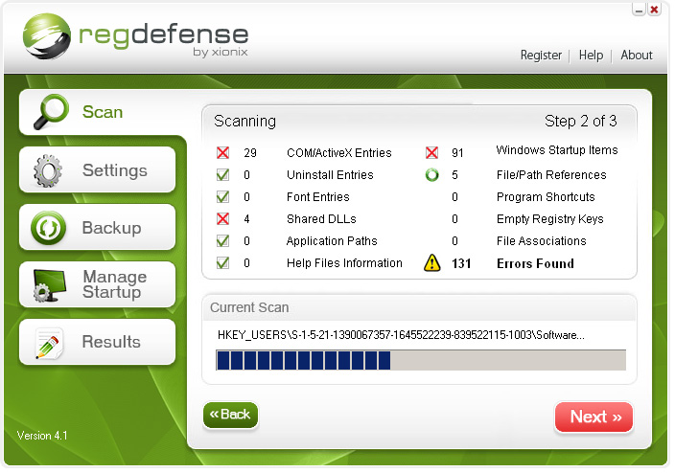The height and width of the screenshot is (473, 675).
Task: Click the COM/ActiveX Entries label
Action: click(x=338, y=152)
